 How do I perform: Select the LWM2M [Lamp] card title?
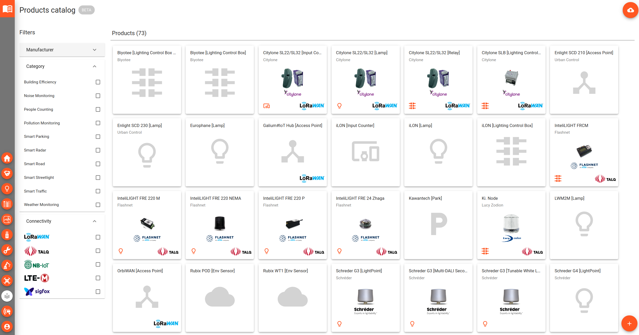569,198
